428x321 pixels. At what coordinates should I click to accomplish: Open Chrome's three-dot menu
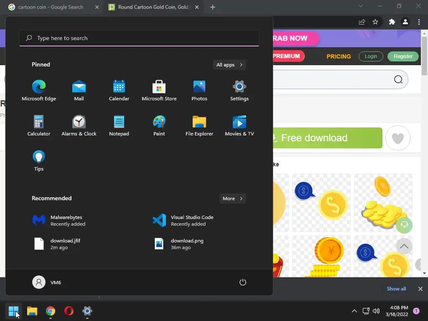click(419, 22)
